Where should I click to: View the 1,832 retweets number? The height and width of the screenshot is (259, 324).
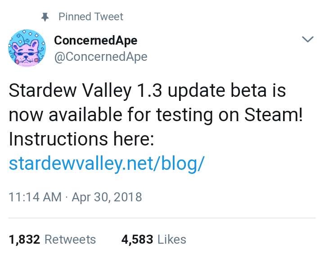coord(25,239)
